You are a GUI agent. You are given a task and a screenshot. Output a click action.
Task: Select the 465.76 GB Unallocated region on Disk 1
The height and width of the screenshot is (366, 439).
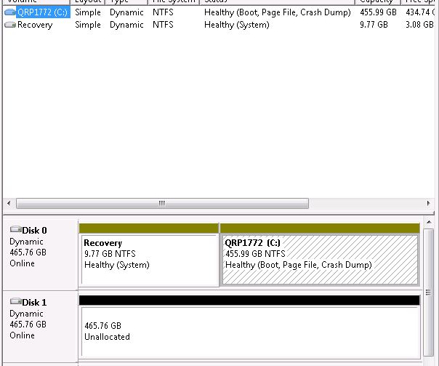pos(250,332)
